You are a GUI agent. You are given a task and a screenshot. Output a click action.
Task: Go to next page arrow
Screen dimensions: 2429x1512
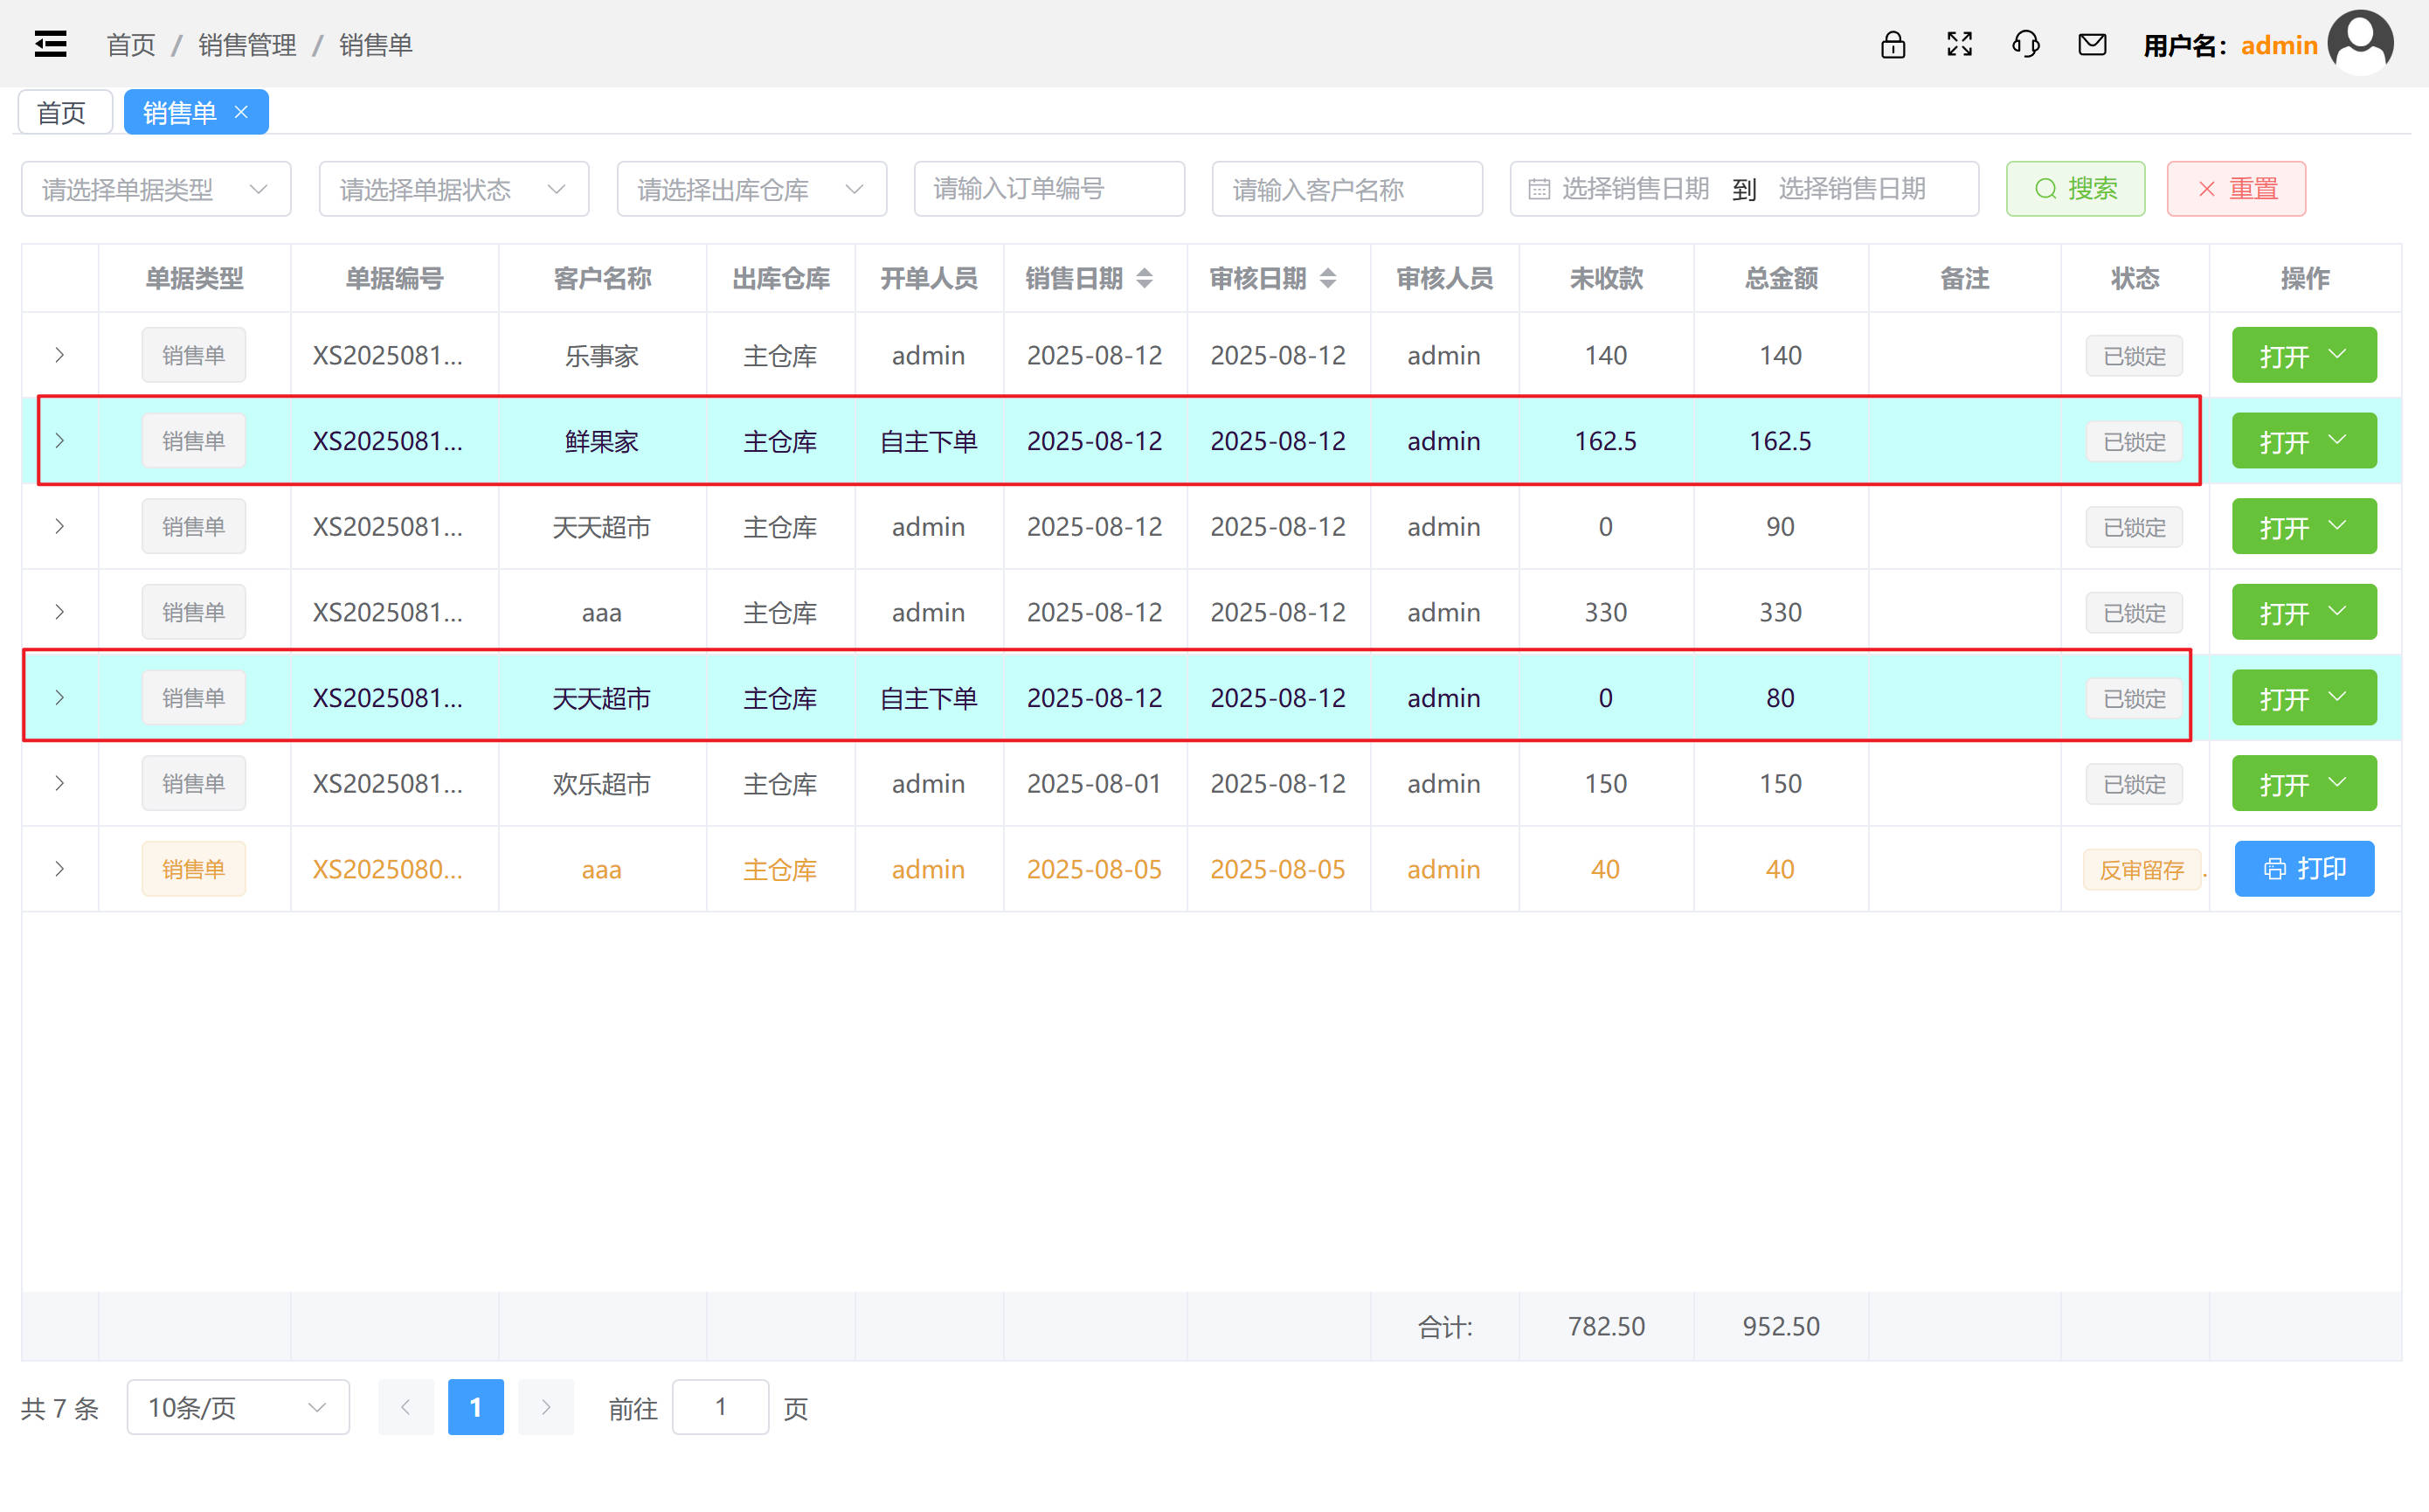click(x=546, y=1407)
